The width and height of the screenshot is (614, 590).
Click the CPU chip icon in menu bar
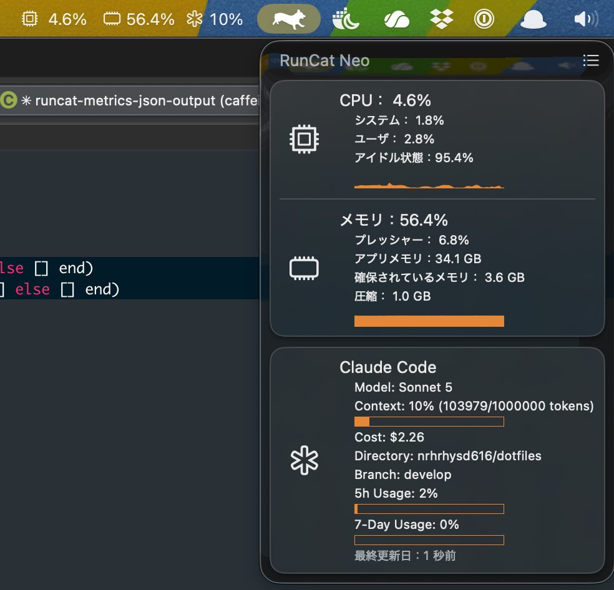pos(30,19)
